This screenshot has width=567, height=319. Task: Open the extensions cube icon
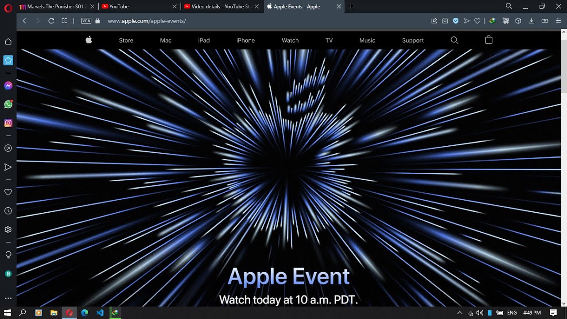coord(518,21)
